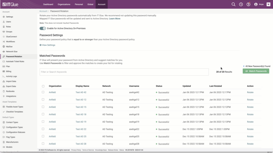Check the Test AD 25 row checkbox
273x153 pixels.
click(43, 136)
